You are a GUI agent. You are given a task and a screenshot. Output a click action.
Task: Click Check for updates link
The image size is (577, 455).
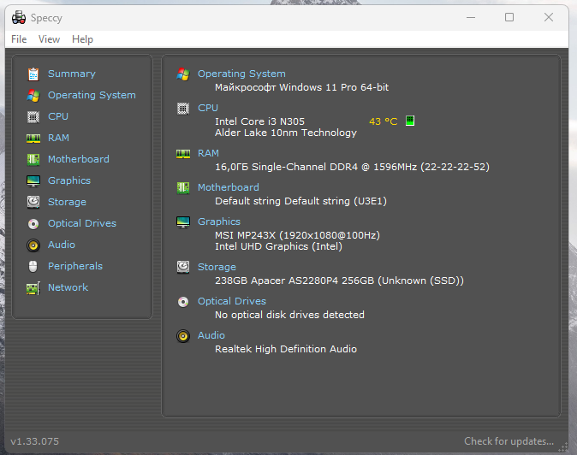click(x=509, y=441)
